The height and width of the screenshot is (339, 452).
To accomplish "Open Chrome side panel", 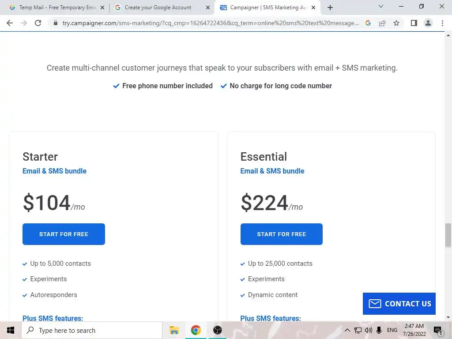I will tap(414, 23).
